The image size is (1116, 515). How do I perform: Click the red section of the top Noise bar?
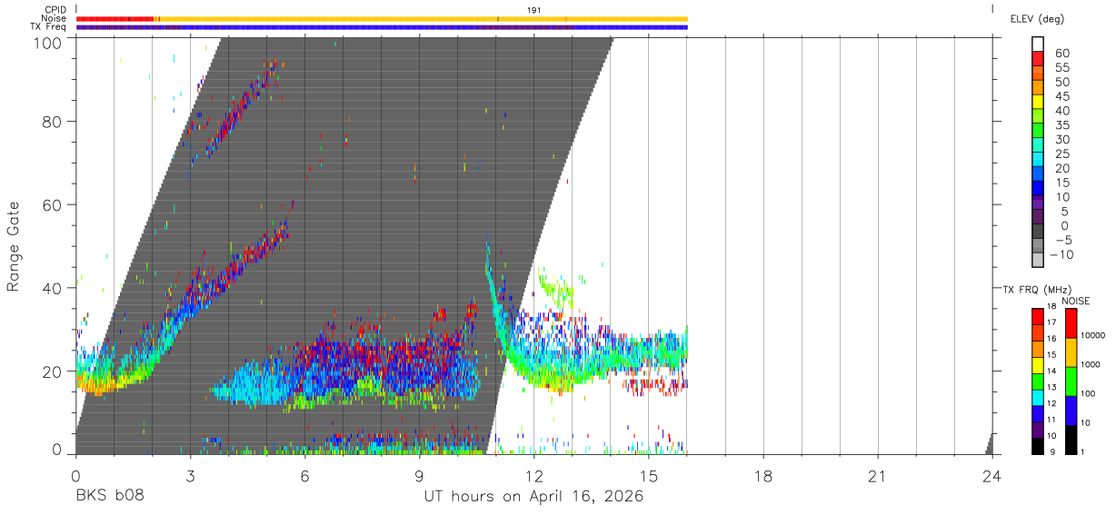click(x=115, y=18)
